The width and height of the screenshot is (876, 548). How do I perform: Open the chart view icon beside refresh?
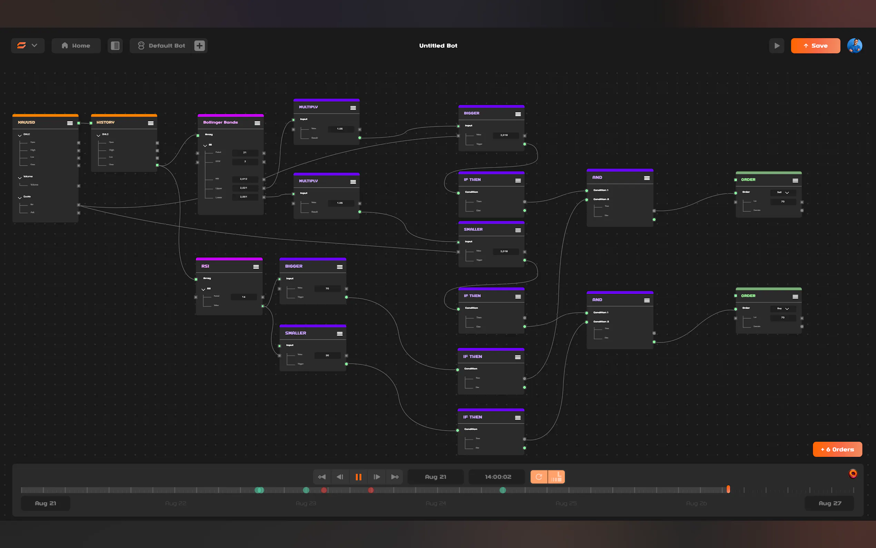click(556, 477)
